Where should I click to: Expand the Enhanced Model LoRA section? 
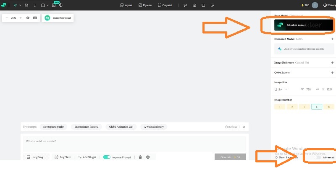click(332, 39)
